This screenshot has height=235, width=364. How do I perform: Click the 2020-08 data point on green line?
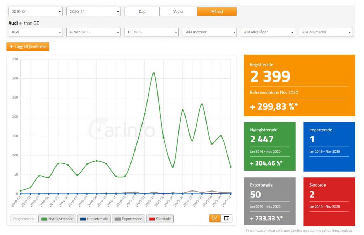click(x=202, y=104)
